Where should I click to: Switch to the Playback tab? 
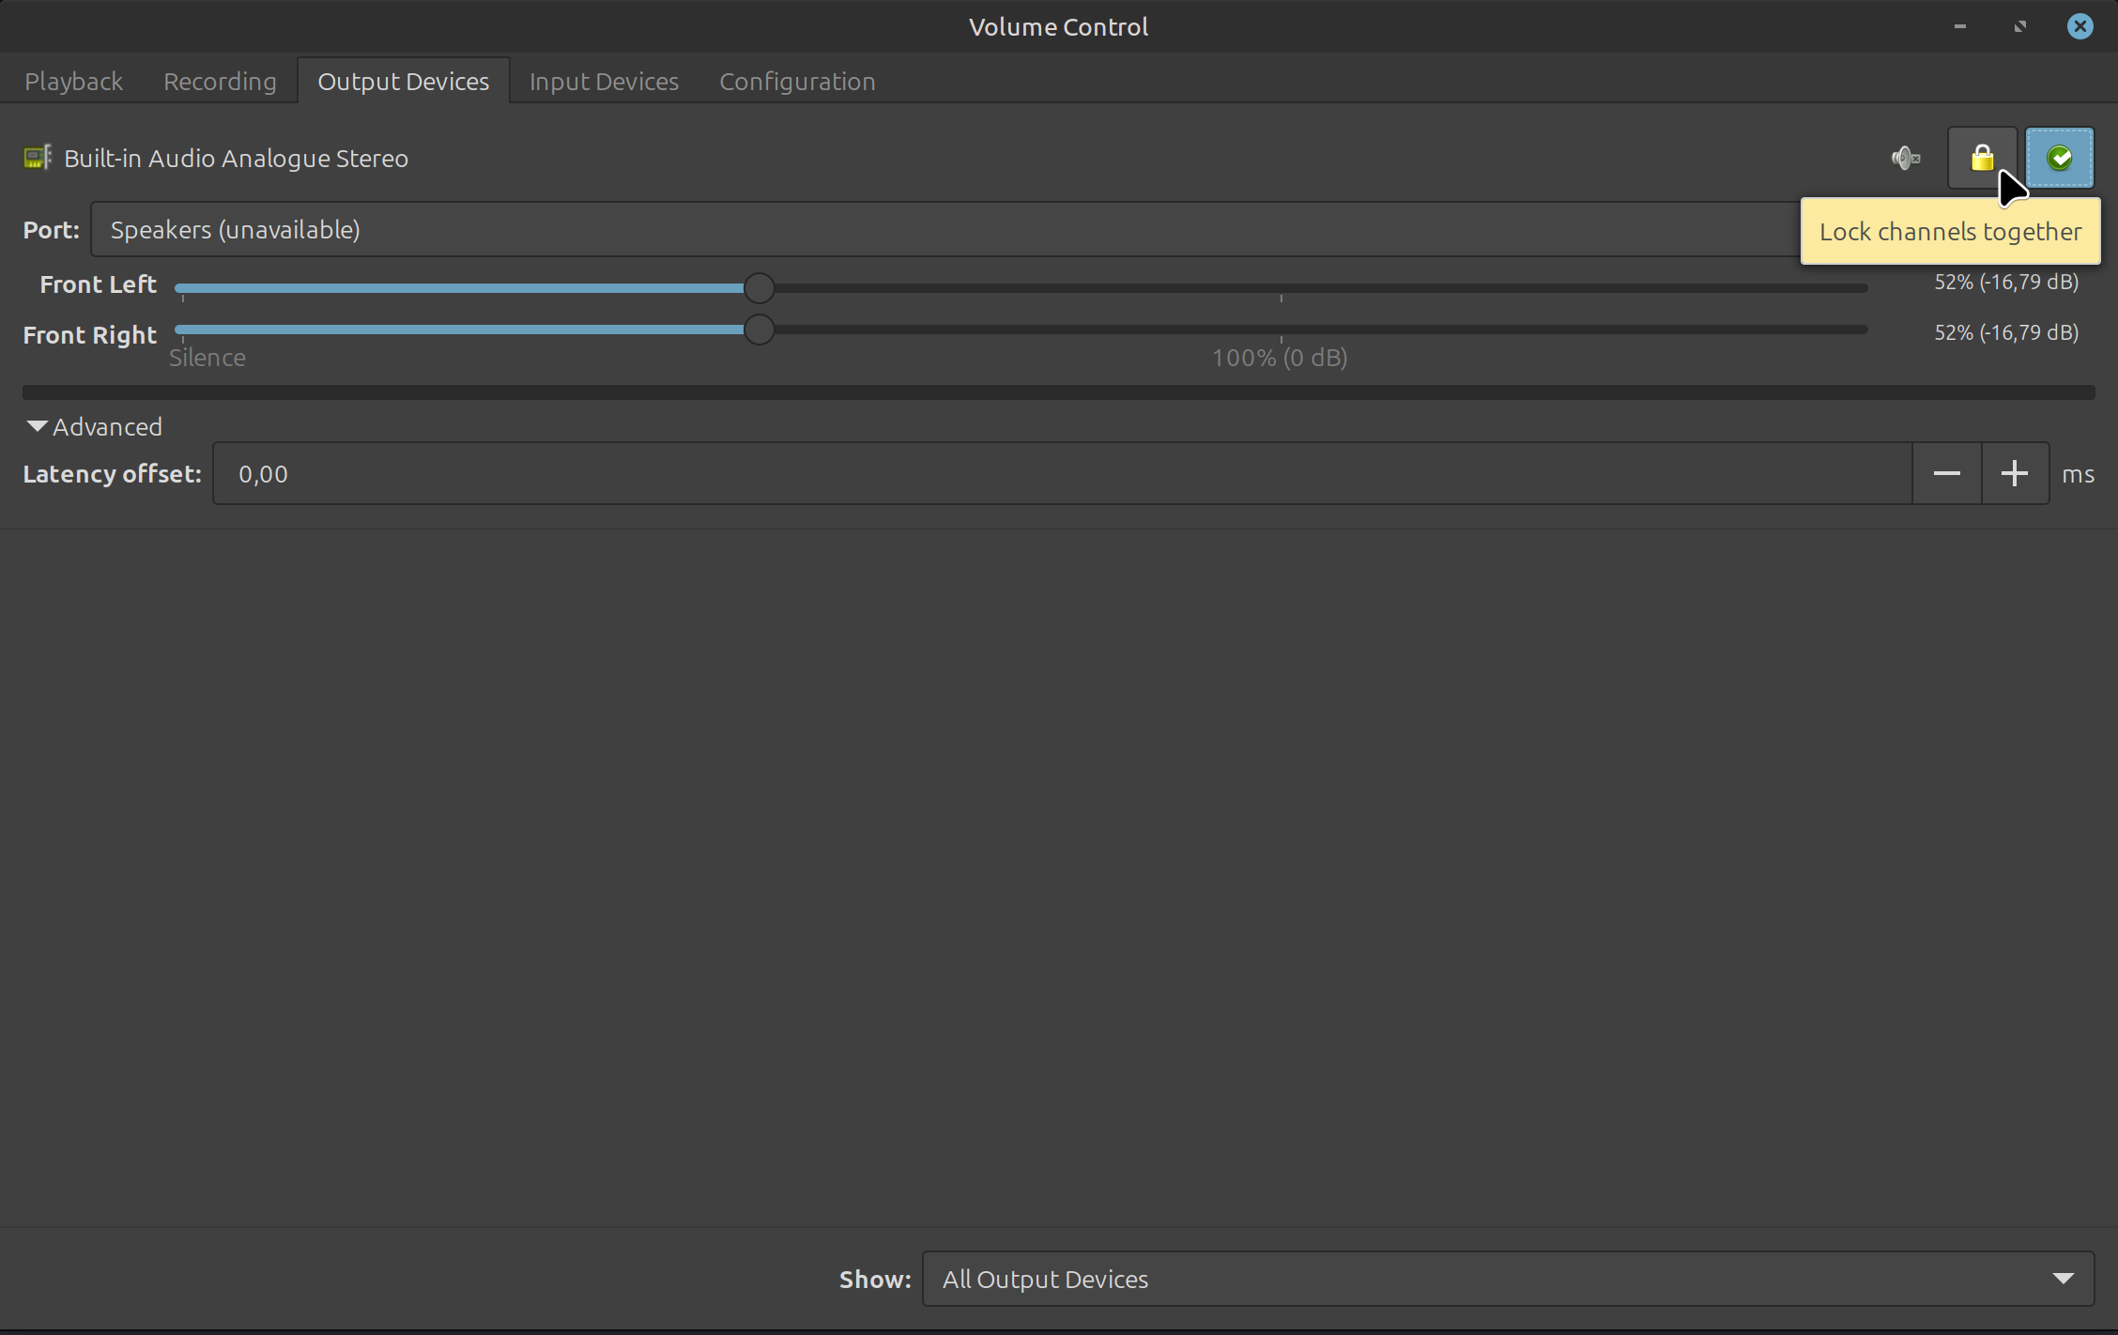tap(73, 82)
